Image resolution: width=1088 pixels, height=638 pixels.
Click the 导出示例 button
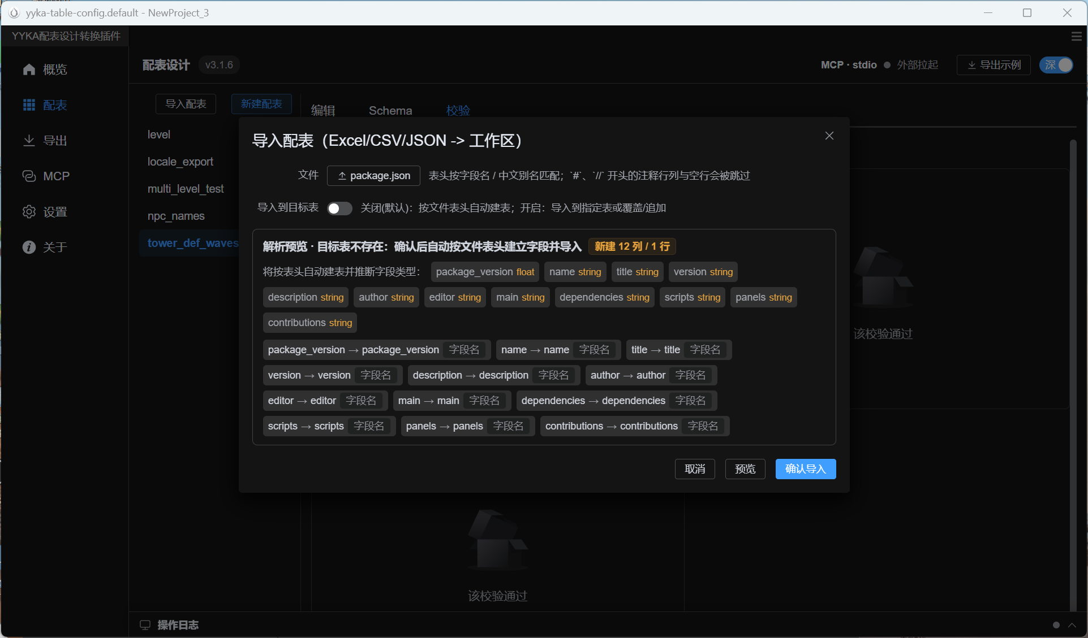tap(994, 65)
